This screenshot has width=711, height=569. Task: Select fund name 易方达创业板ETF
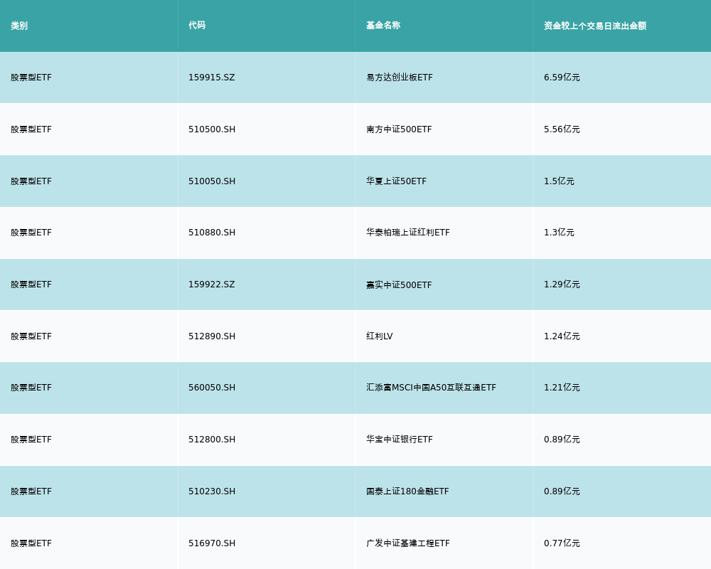coord(400,78)
